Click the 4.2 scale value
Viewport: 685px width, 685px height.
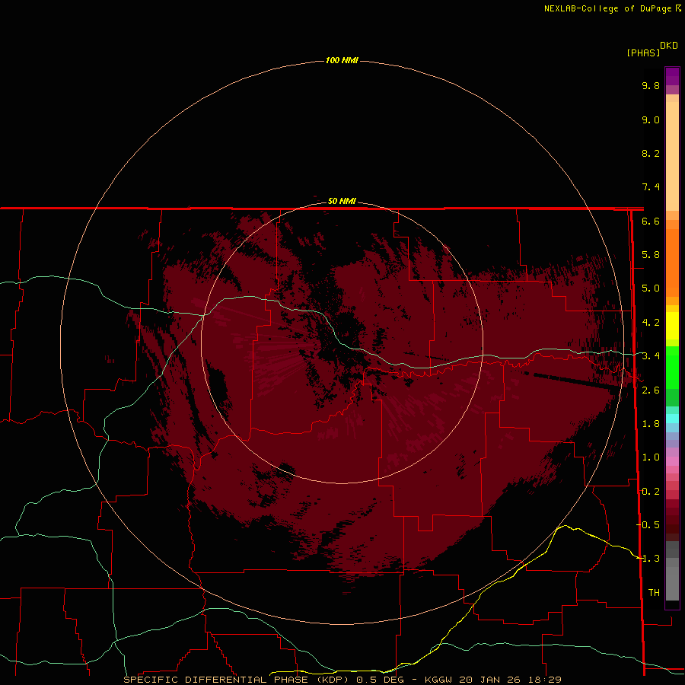[651, 323]
